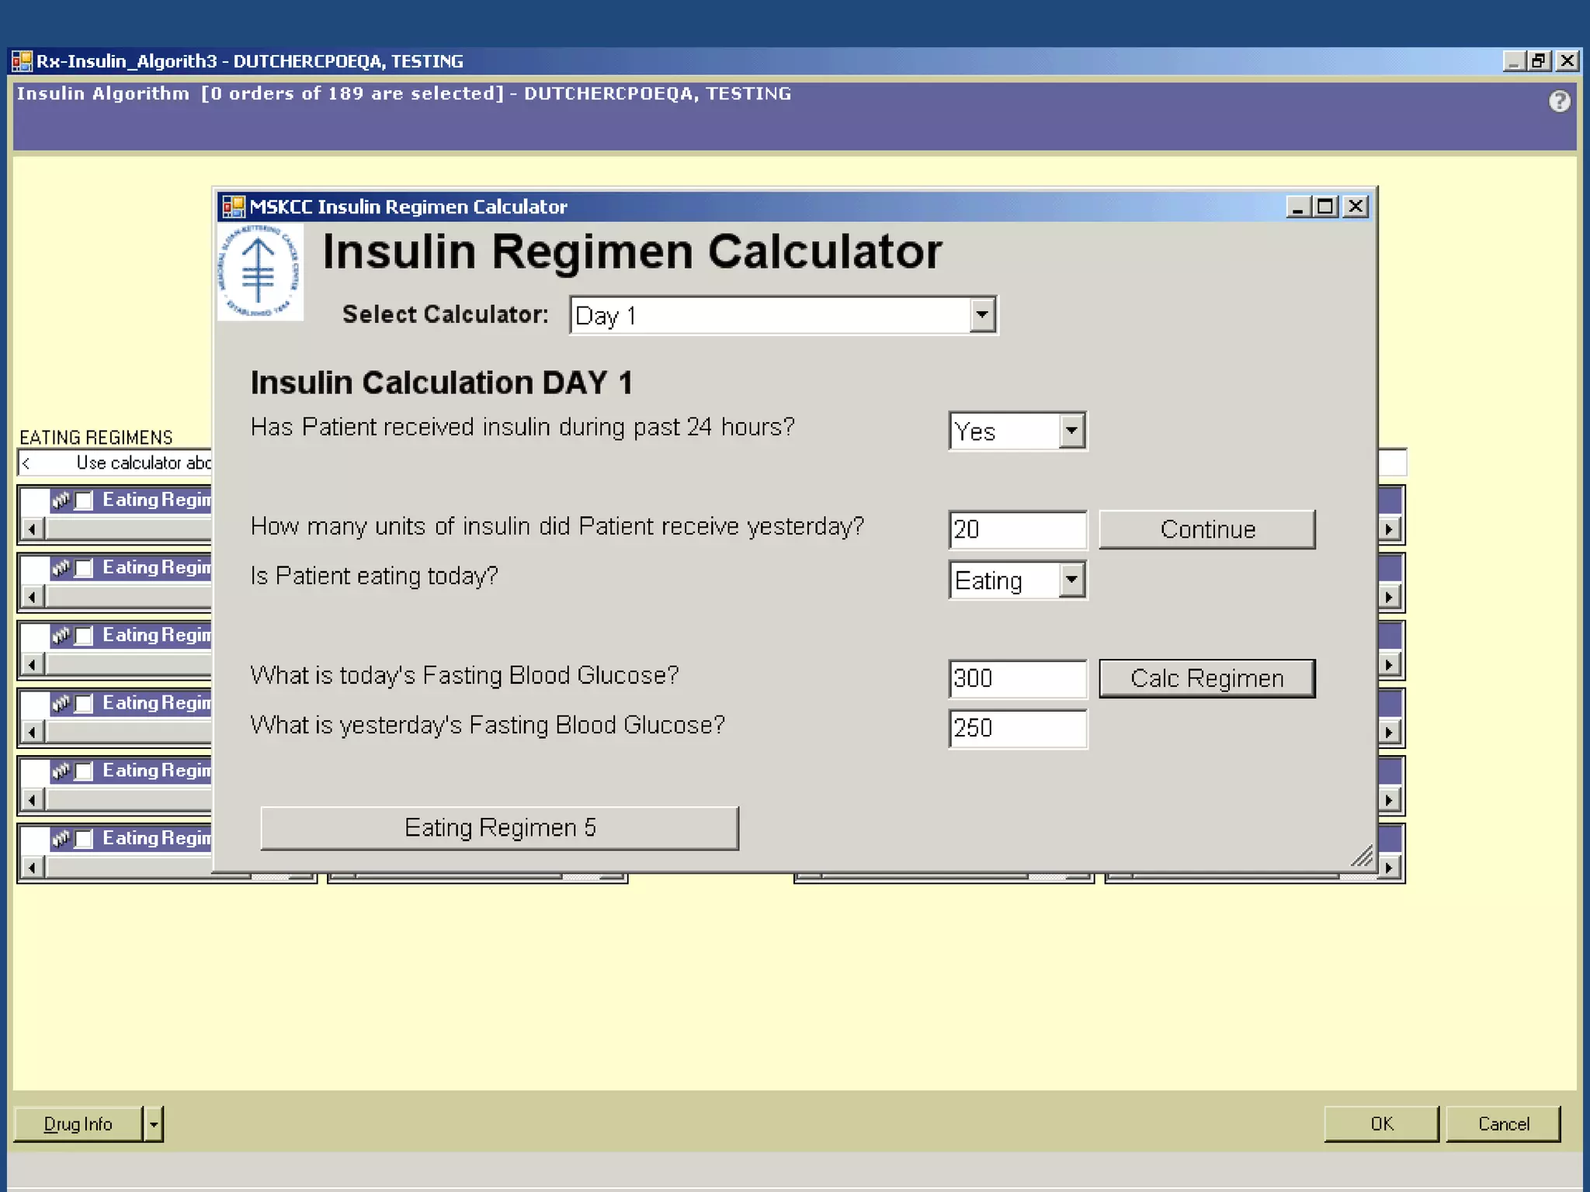Click the order icon in fourth Eating Regimen row
The image size is (1590, 1192).
point(61,702)
